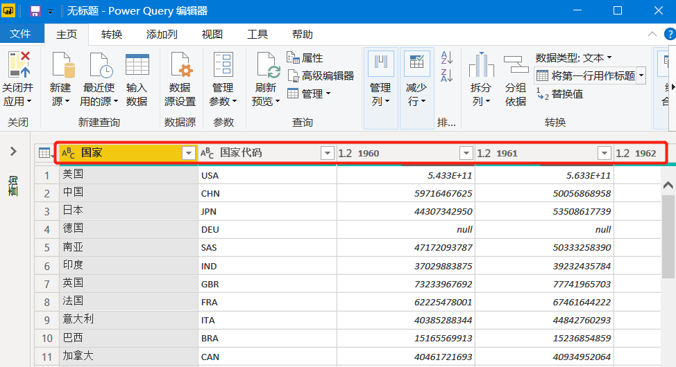Viewport: 676px width, 367px height.
Task: Open the 1961 column filter dropdown
Action: [x=604, y=153]
